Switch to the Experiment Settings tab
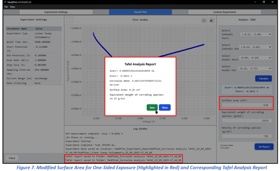The height and width of the screenshot is (171, 280). [x=56, y=12]
